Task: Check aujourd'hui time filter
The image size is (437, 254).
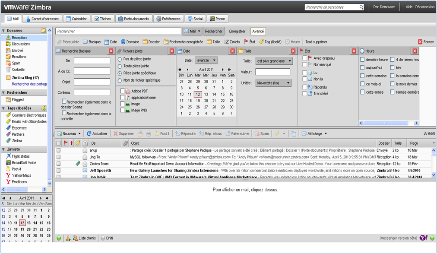Action: [362, 67]
